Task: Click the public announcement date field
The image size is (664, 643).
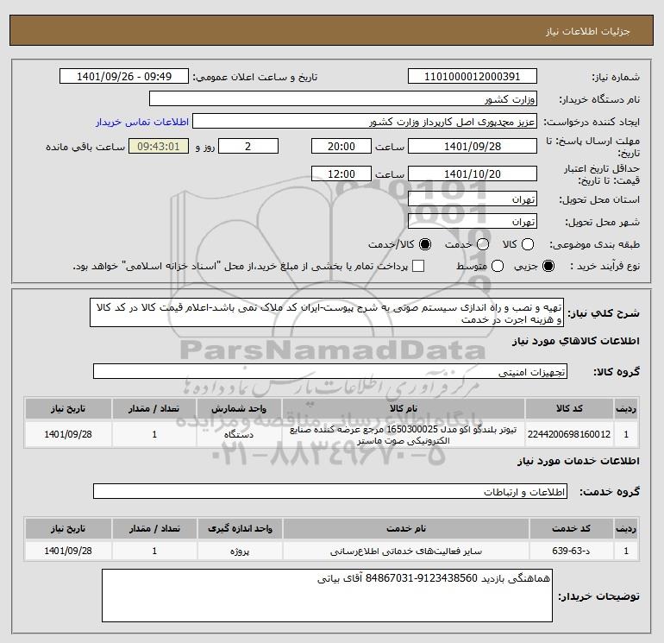Action: tap(124, 76)
